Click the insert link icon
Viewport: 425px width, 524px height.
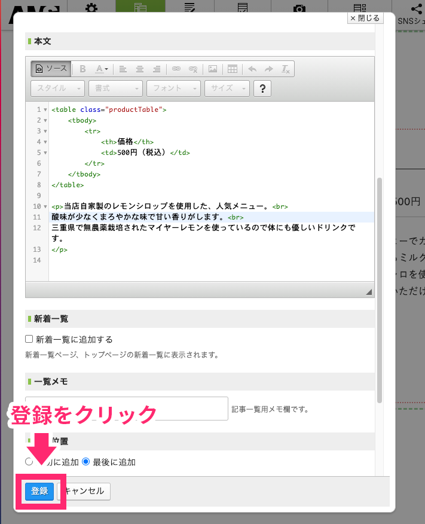(176, 69)
